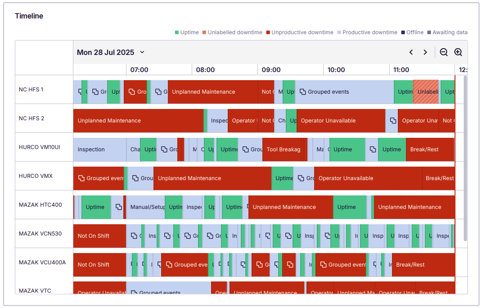Select the NC HFS 1 machine row label
Screen dimensions: 482x308
pos(31,90)
